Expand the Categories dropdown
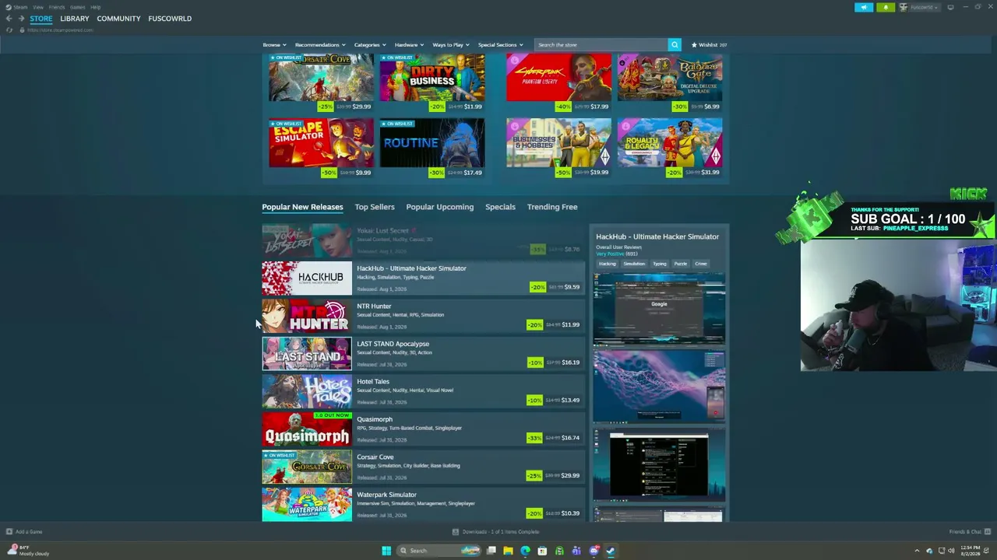997x560 pixels. point(370,45)
